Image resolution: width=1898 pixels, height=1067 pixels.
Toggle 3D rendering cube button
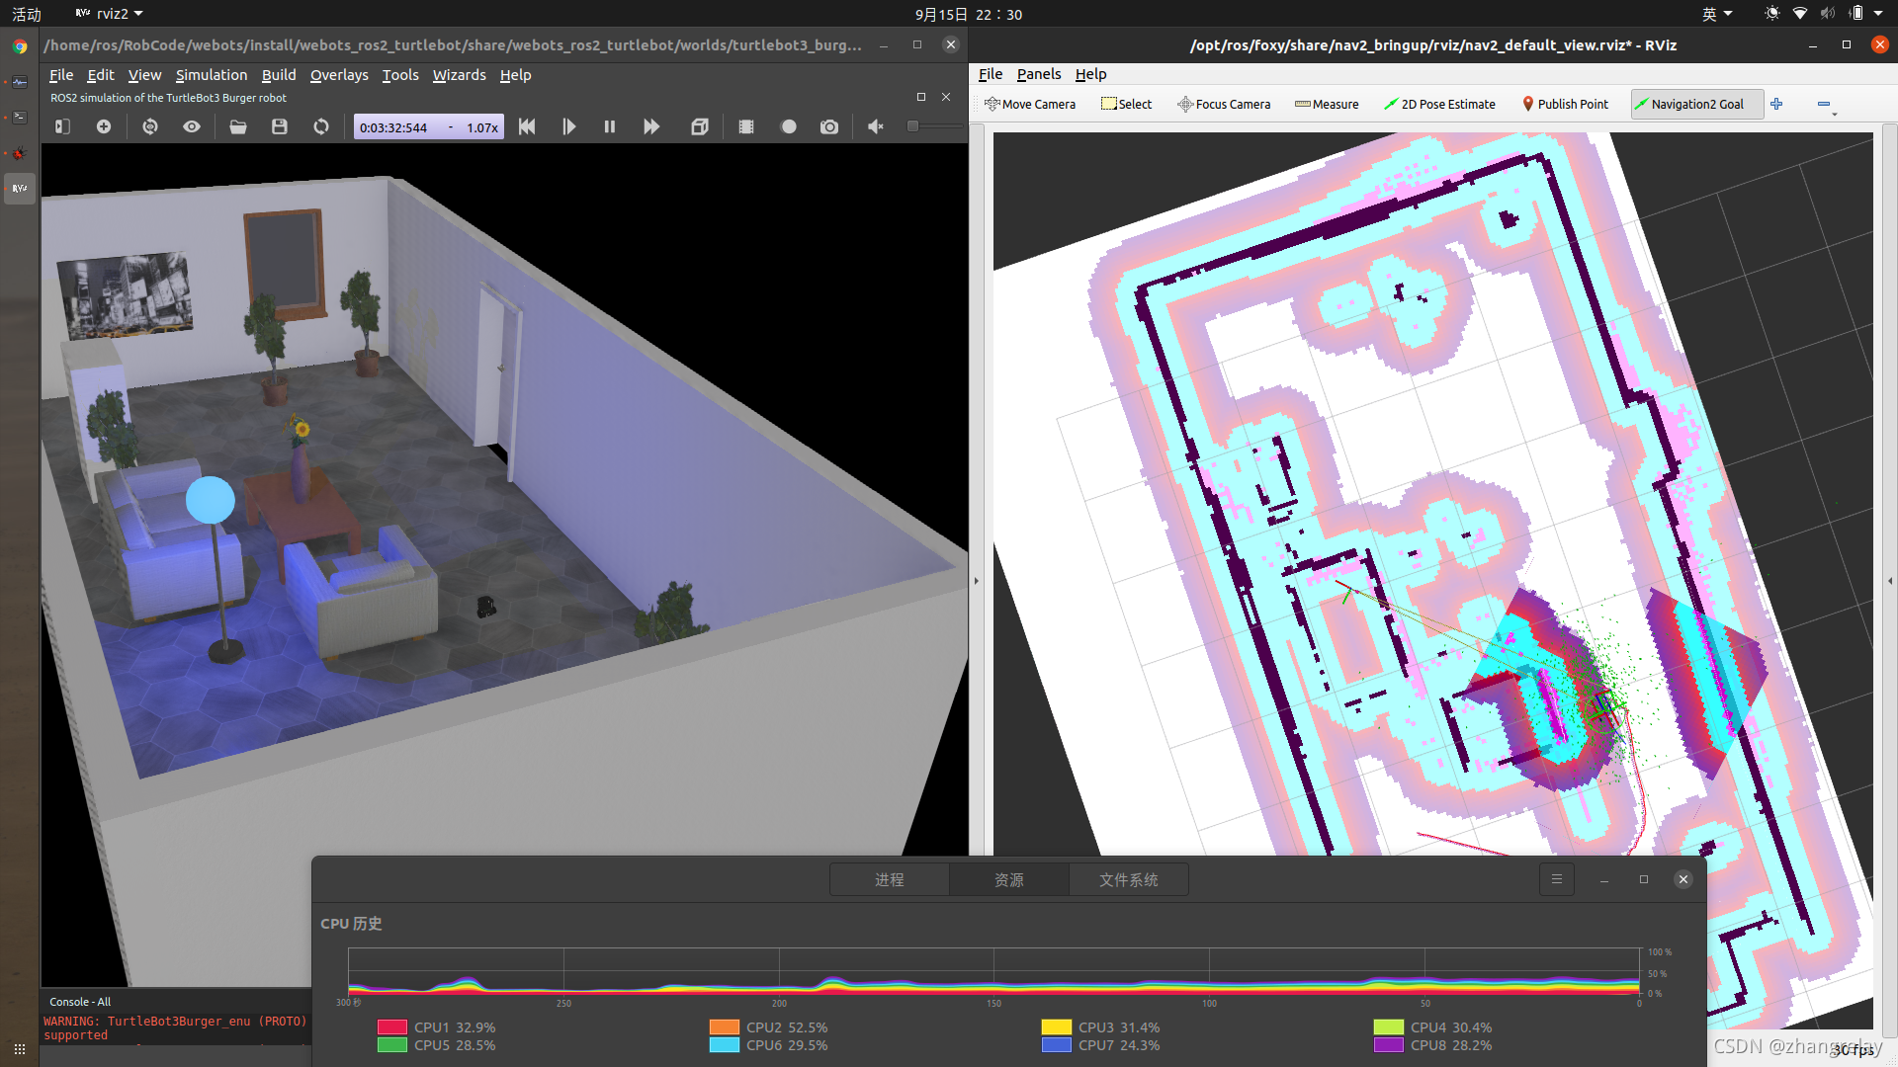coord(700,126)
